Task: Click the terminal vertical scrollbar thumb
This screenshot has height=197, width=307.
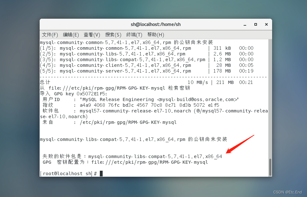Action: (x=270, y=167)
